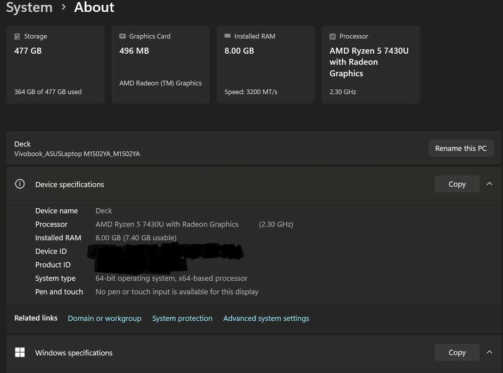Click the Vivobook_ASUSLaptop M1502YA model text
This screenshot has width=503, height=373.
77,154
